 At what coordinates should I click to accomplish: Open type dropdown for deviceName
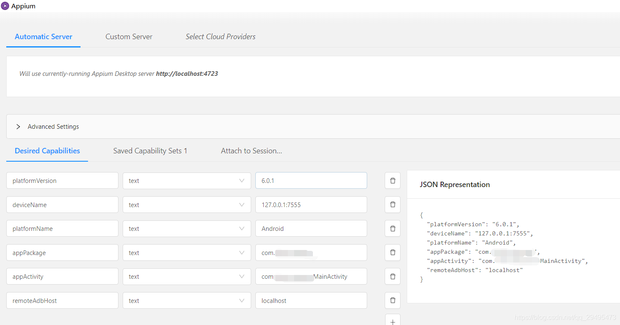187,205
